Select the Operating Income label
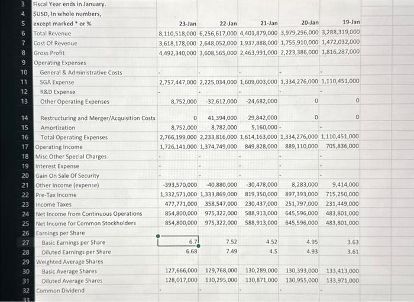The width and height of the screenshot is (414, 302). point(59,147)
